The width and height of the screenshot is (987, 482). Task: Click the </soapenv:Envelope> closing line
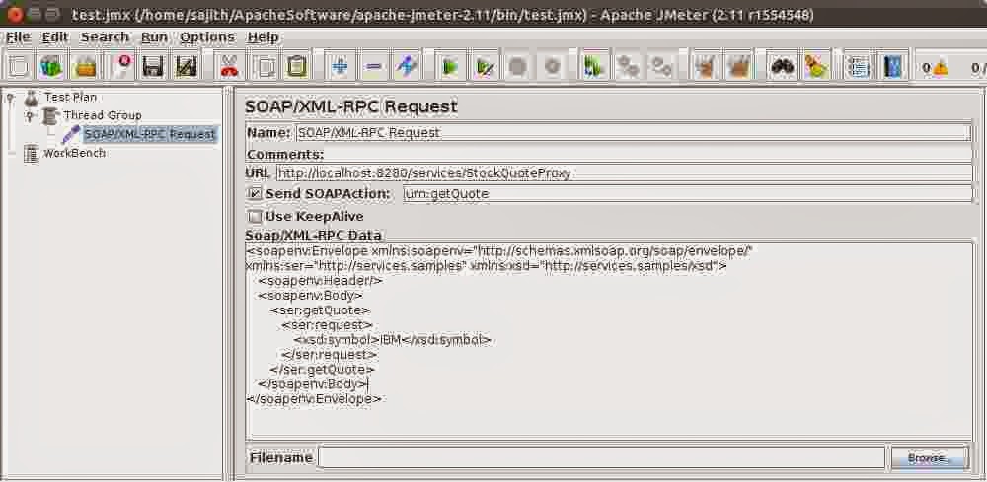pos(315,399)
